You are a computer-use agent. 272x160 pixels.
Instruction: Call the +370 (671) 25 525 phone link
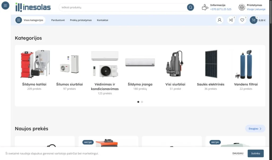221,9
